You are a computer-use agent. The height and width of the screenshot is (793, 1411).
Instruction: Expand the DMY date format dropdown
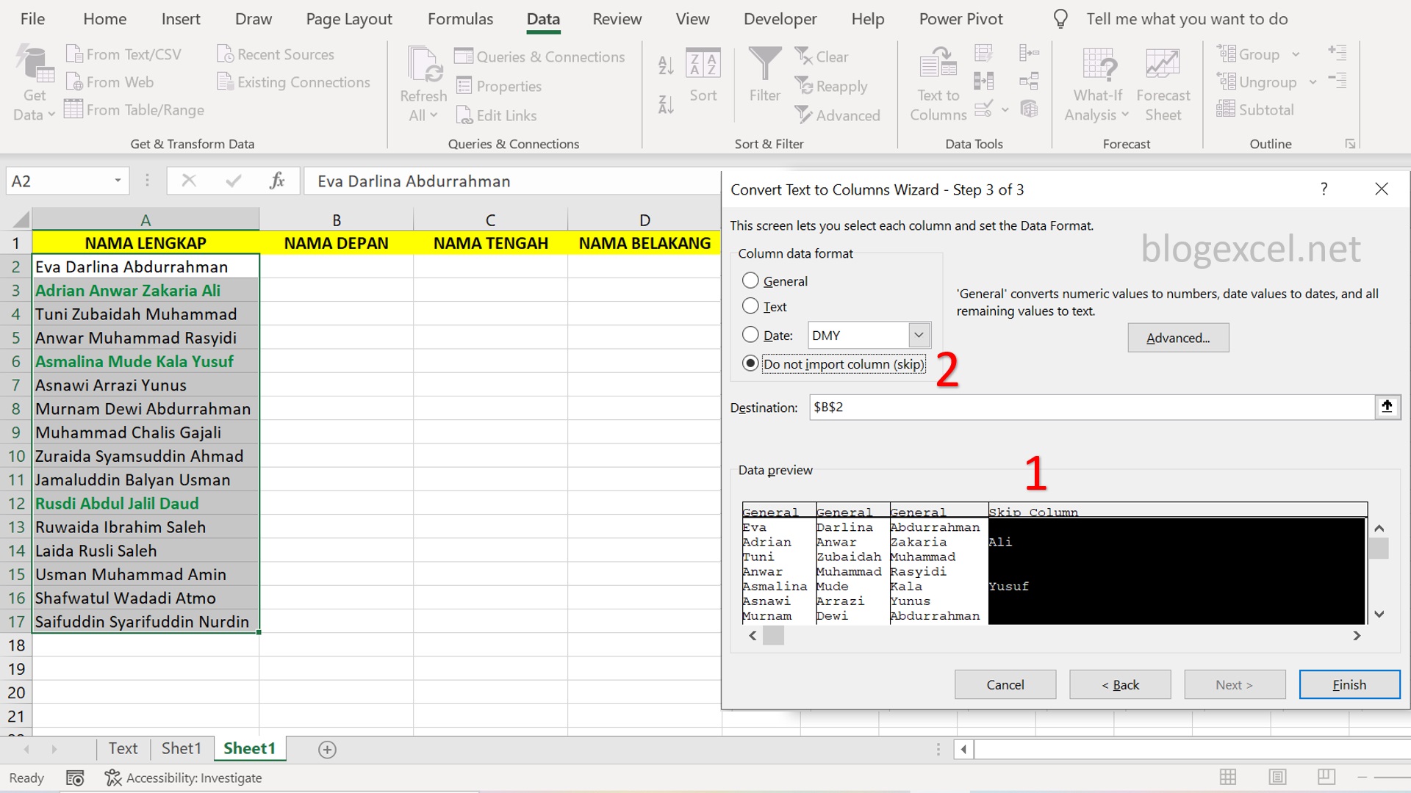coord(916,334)
